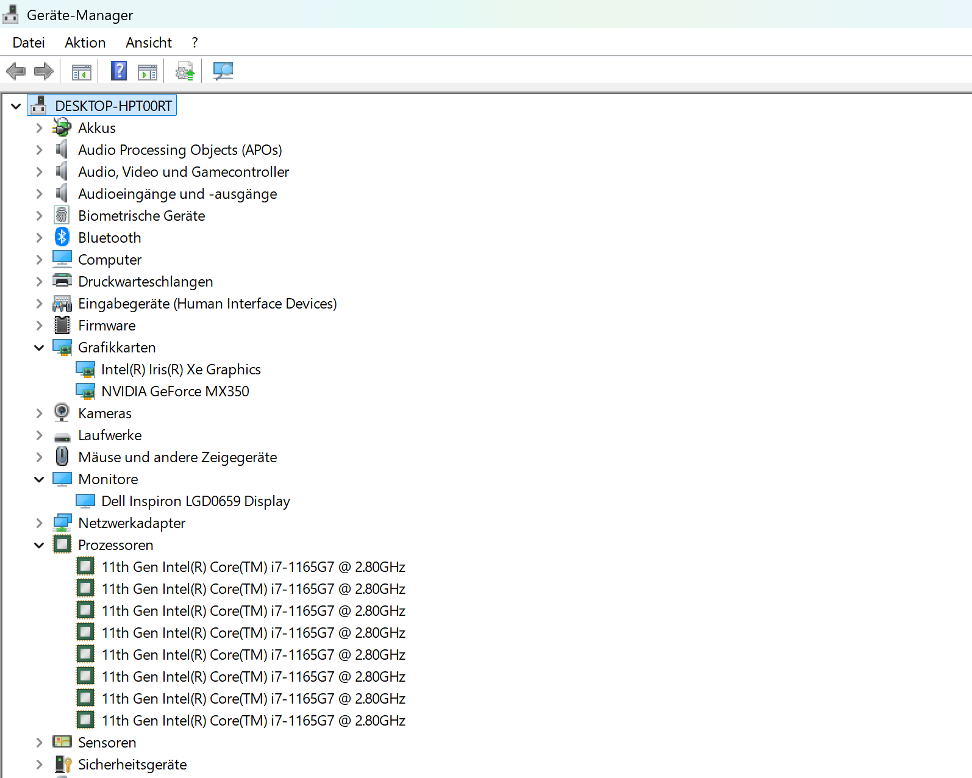Image resolution: width=972 pixels, height=778 pixels.
Task: Expand the Audio Processing Objects (APOs) arrow
Action: [x=39, y=150]
